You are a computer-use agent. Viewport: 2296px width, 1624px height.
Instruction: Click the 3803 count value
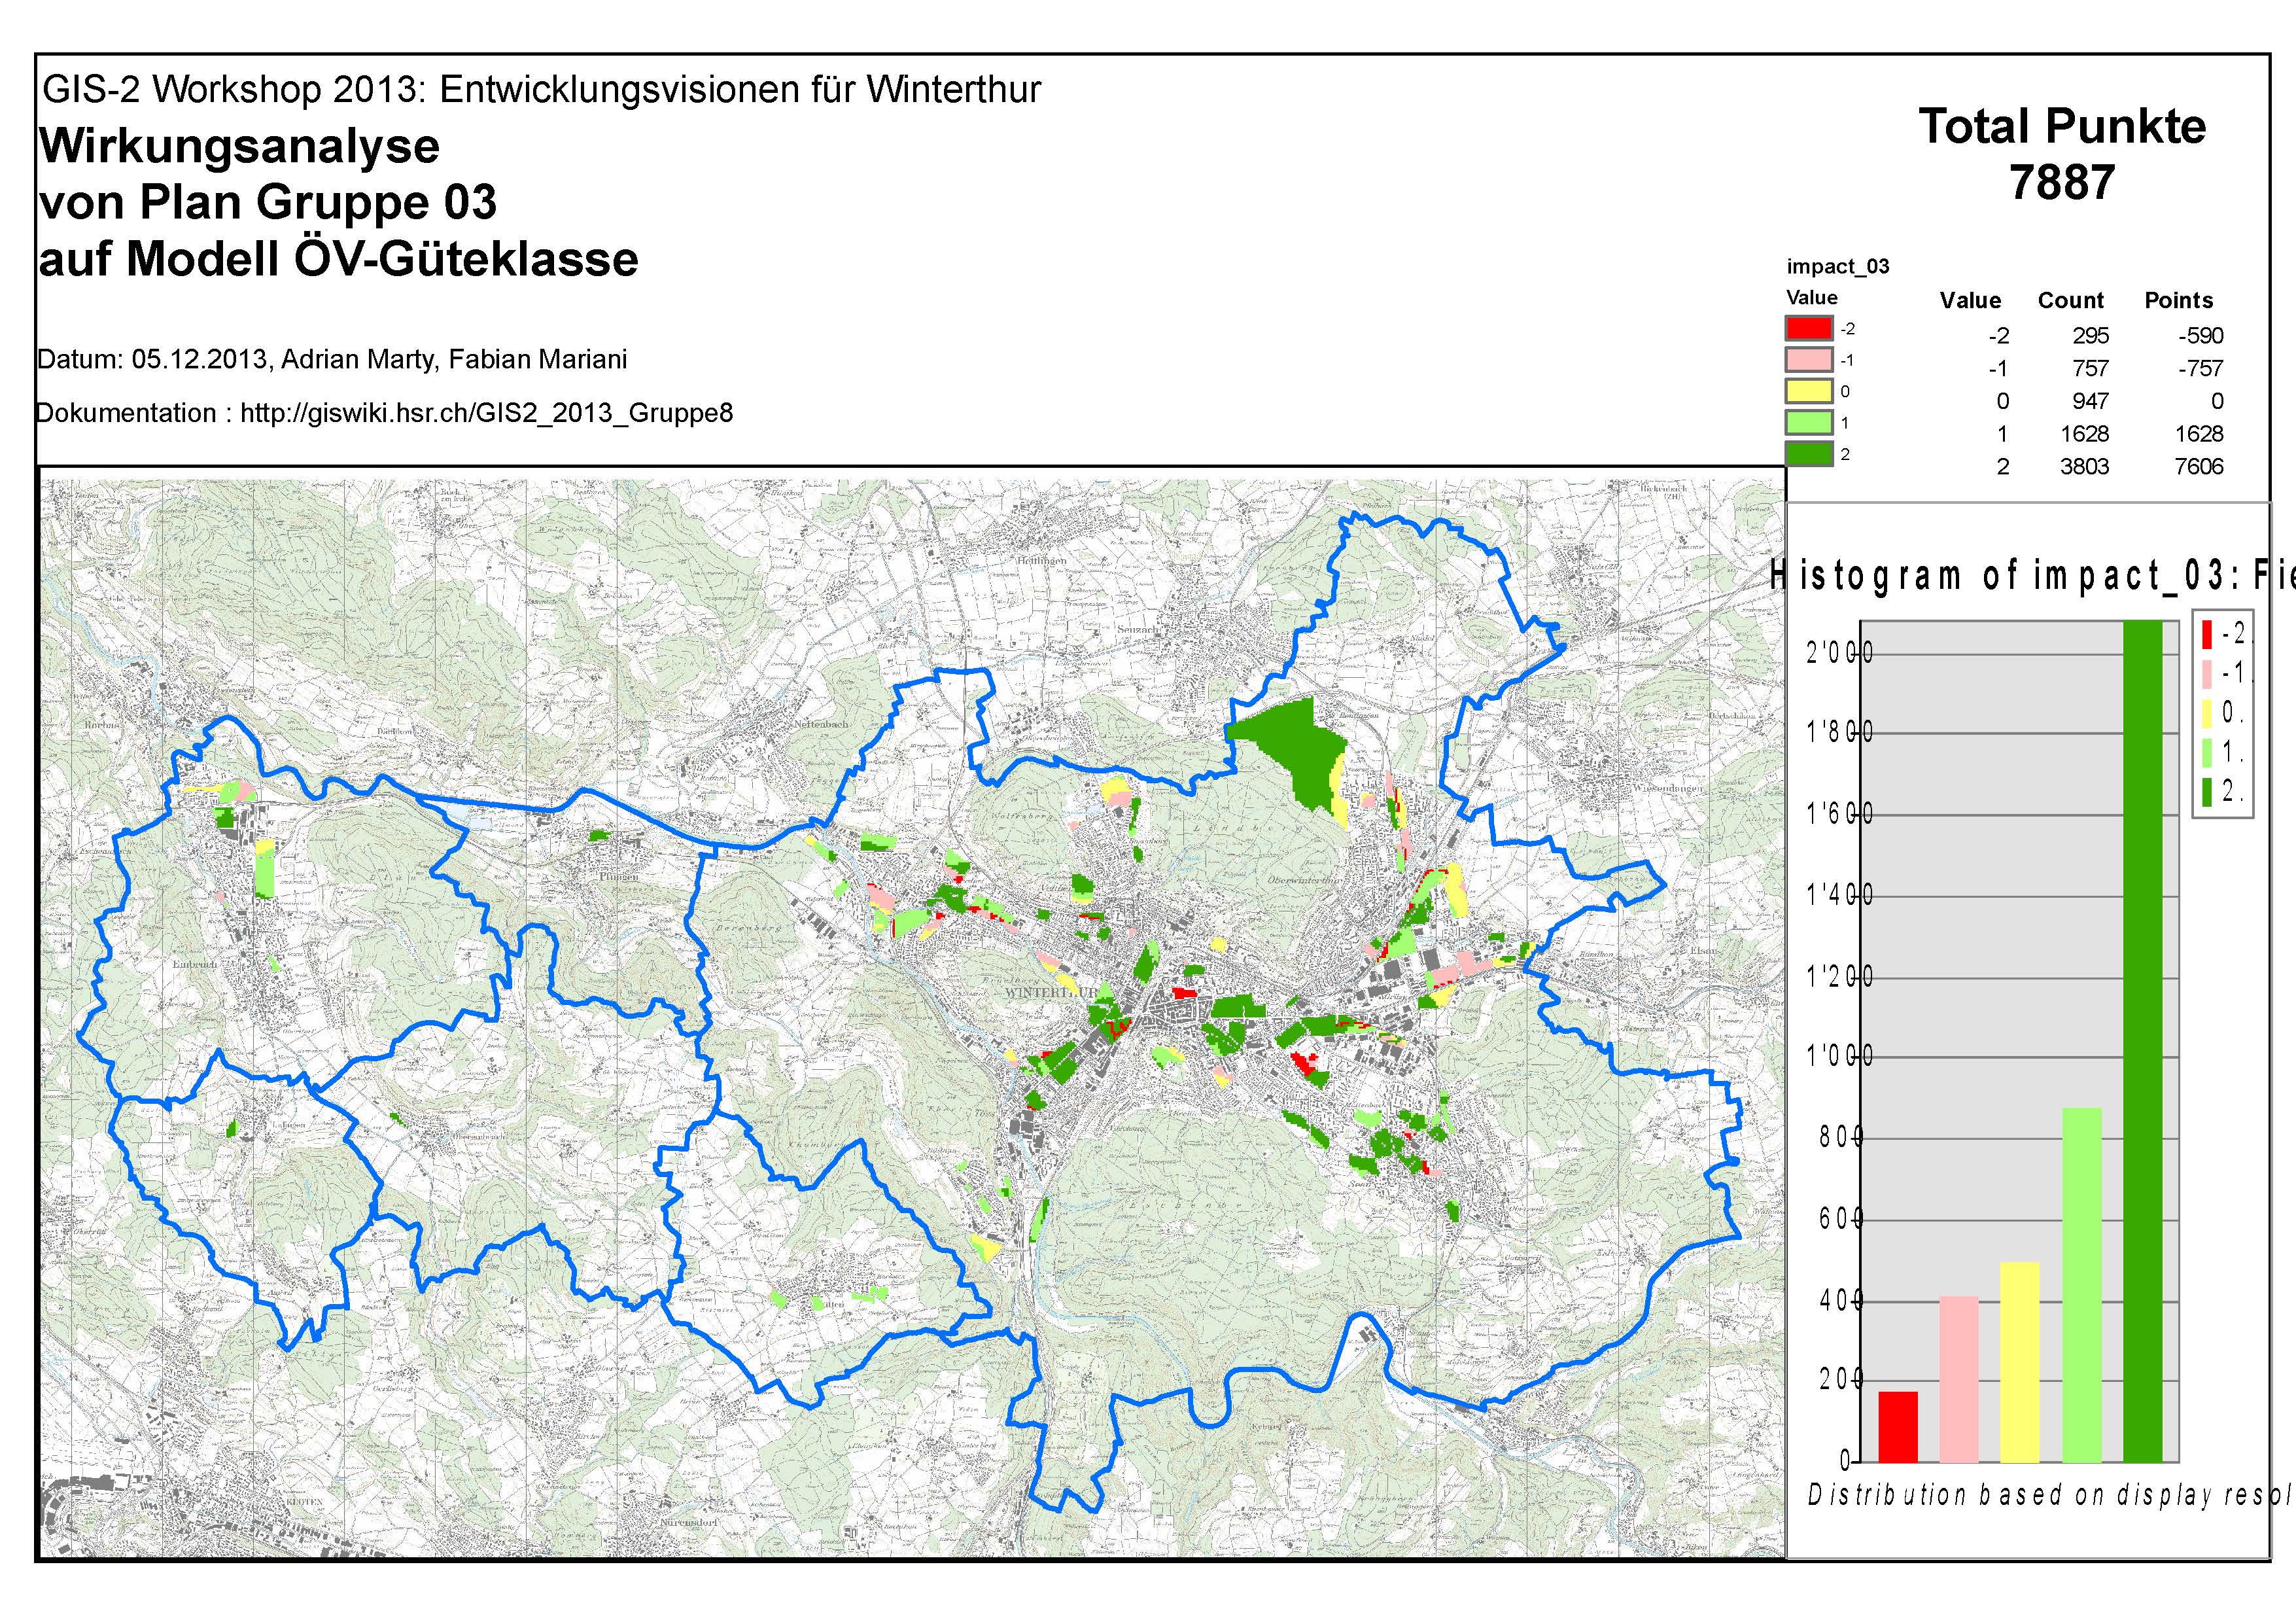point(2084,467)
